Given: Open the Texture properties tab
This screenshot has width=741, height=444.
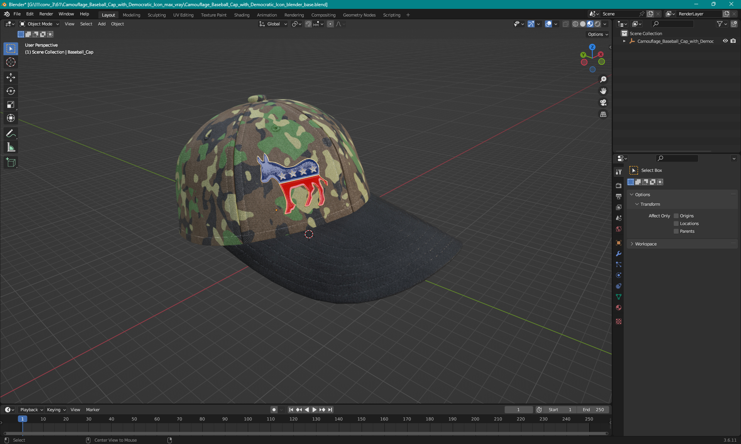Looking at the screenshot, I should pyautogui.click(x=619, y=321).
